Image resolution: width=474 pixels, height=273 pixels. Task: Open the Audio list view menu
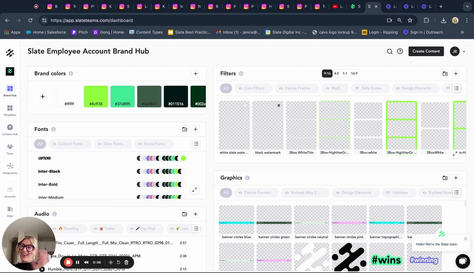point(196,229)
